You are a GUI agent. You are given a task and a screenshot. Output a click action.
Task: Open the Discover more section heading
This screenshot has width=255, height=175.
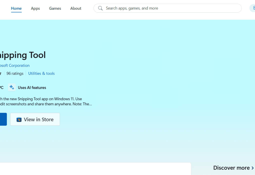click(231, 168)
